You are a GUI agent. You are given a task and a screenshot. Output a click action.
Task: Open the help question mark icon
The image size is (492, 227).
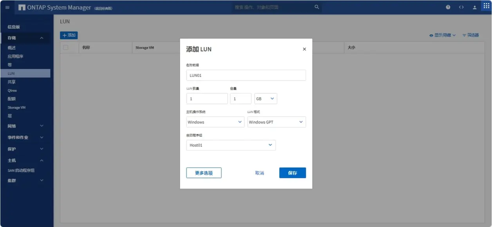[448, 7]
